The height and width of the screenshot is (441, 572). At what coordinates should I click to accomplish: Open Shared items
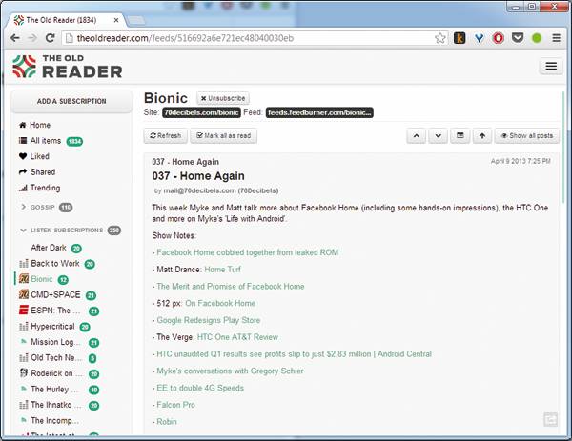pyautogui.click(x=43, y=172)
